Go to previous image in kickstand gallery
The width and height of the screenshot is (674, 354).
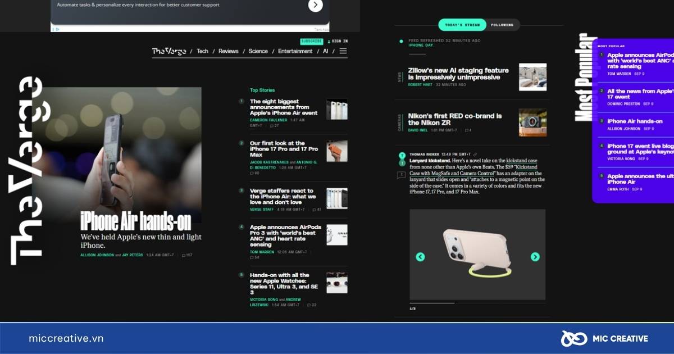tap(420, 257)
